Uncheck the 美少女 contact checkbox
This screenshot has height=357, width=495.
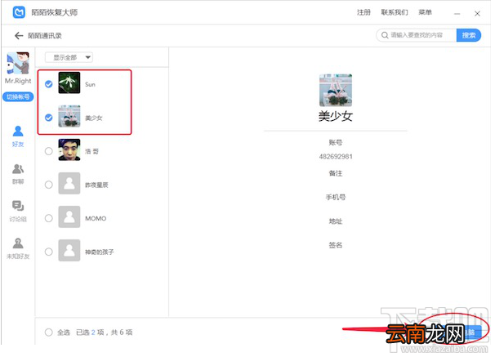click(x=49, y=118)
